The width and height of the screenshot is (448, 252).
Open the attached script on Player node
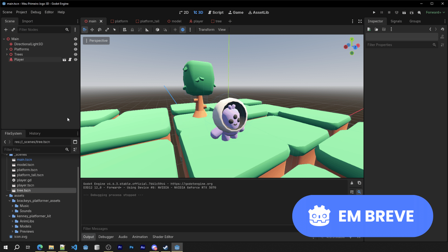click(70, 59)
